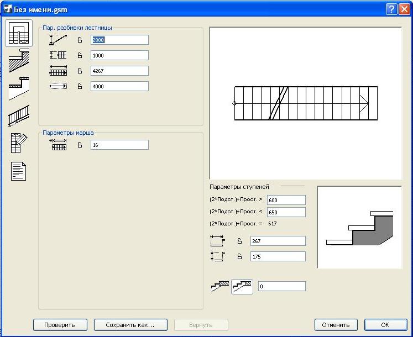Select the first top-step connection option
This screenshot has width=413, height=337.
pyautogui.click(x=220, y=286)
